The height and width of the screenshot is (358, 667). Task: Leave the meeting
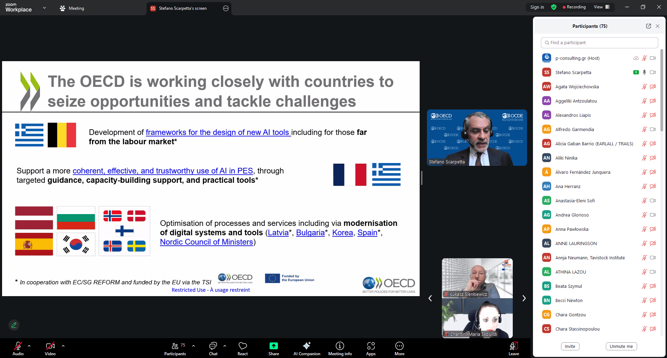point(513,348)
